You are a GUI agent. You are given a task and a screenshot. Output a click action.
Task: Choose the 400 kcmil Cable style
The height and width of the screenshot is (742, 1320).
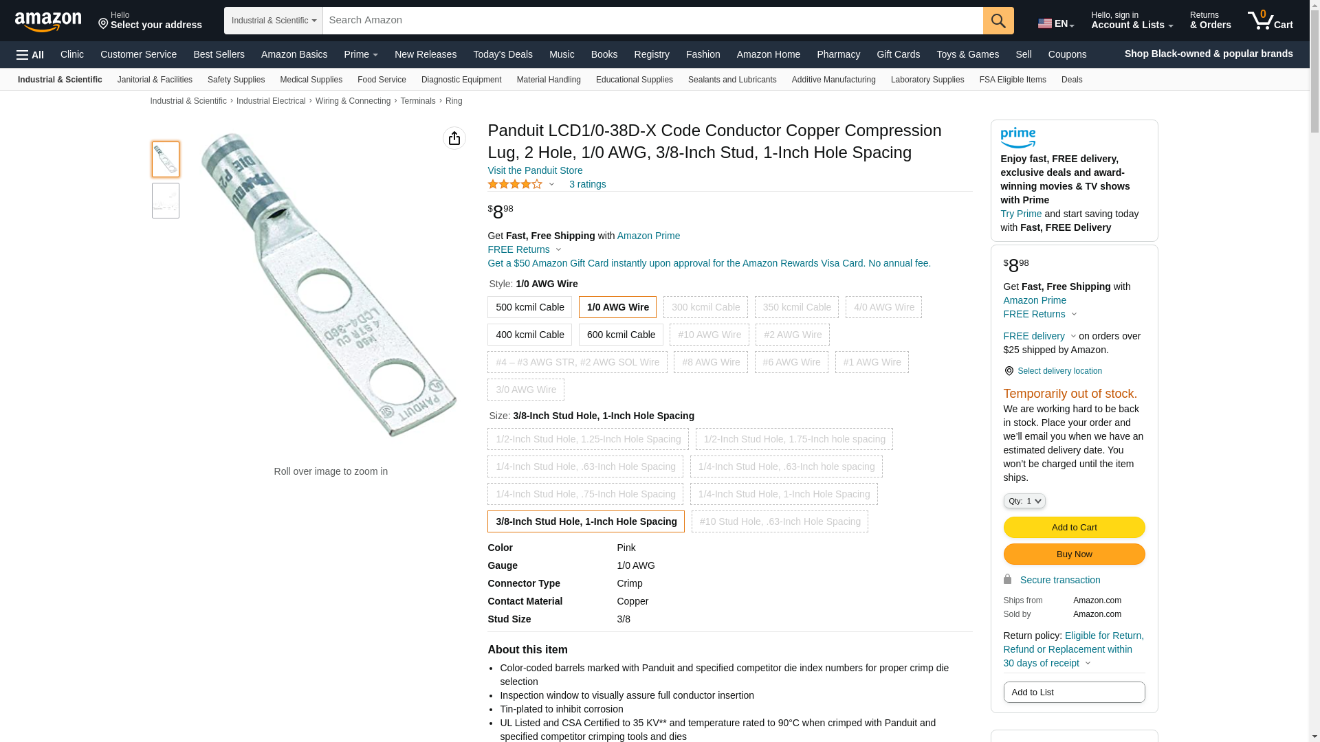pyautogui.click(x=529, y=335)
